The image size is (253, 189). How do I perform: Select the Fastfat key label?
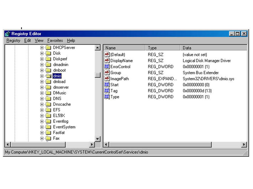[x=59, y=133]
